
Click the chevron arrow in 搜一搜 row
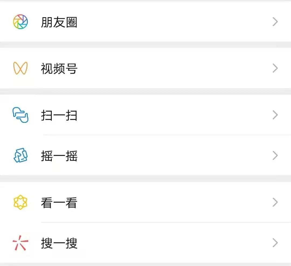pyautogui.click(x=275, y=243)
